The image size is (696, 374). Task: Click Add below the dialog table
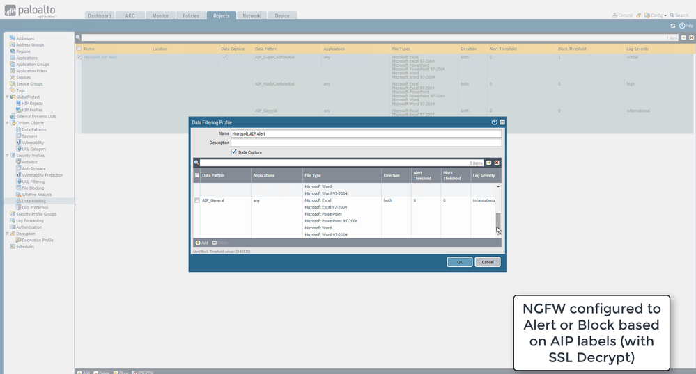[202, 243]
